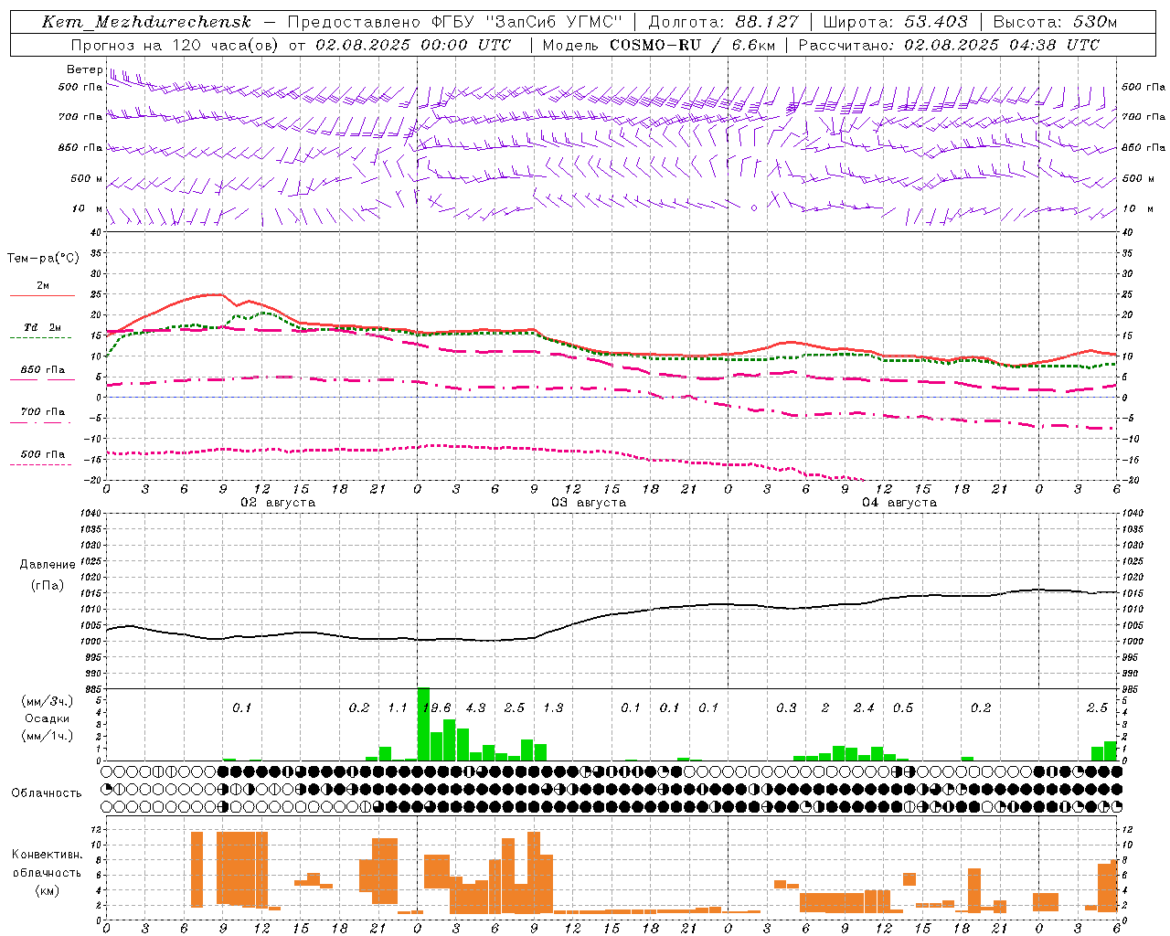Viewport: 1170px width, 936px height.
Task: Click the precipitation value 2.4
Action: (x=864, y=708)
